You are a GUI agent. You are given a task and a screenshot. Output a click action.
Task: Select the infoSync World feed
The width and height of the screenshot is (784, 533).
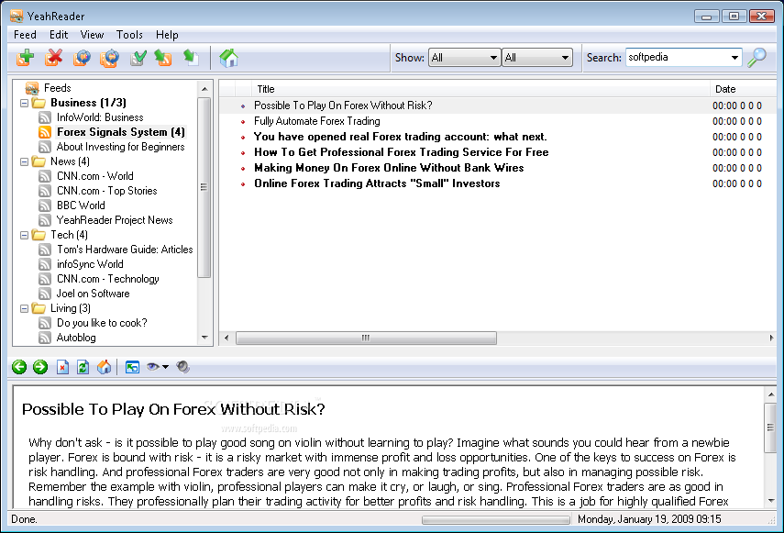(90, 264)
